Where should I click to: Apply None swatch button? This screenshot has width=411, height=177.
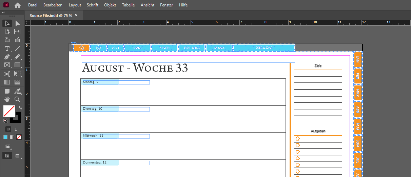point(19,137)
